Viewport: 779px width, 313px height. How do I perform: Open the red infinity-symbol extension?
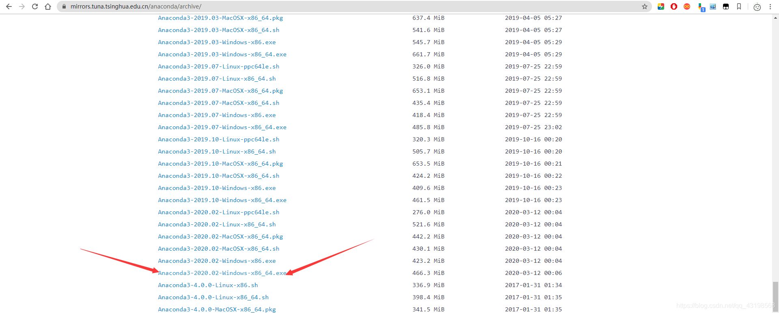687,6
